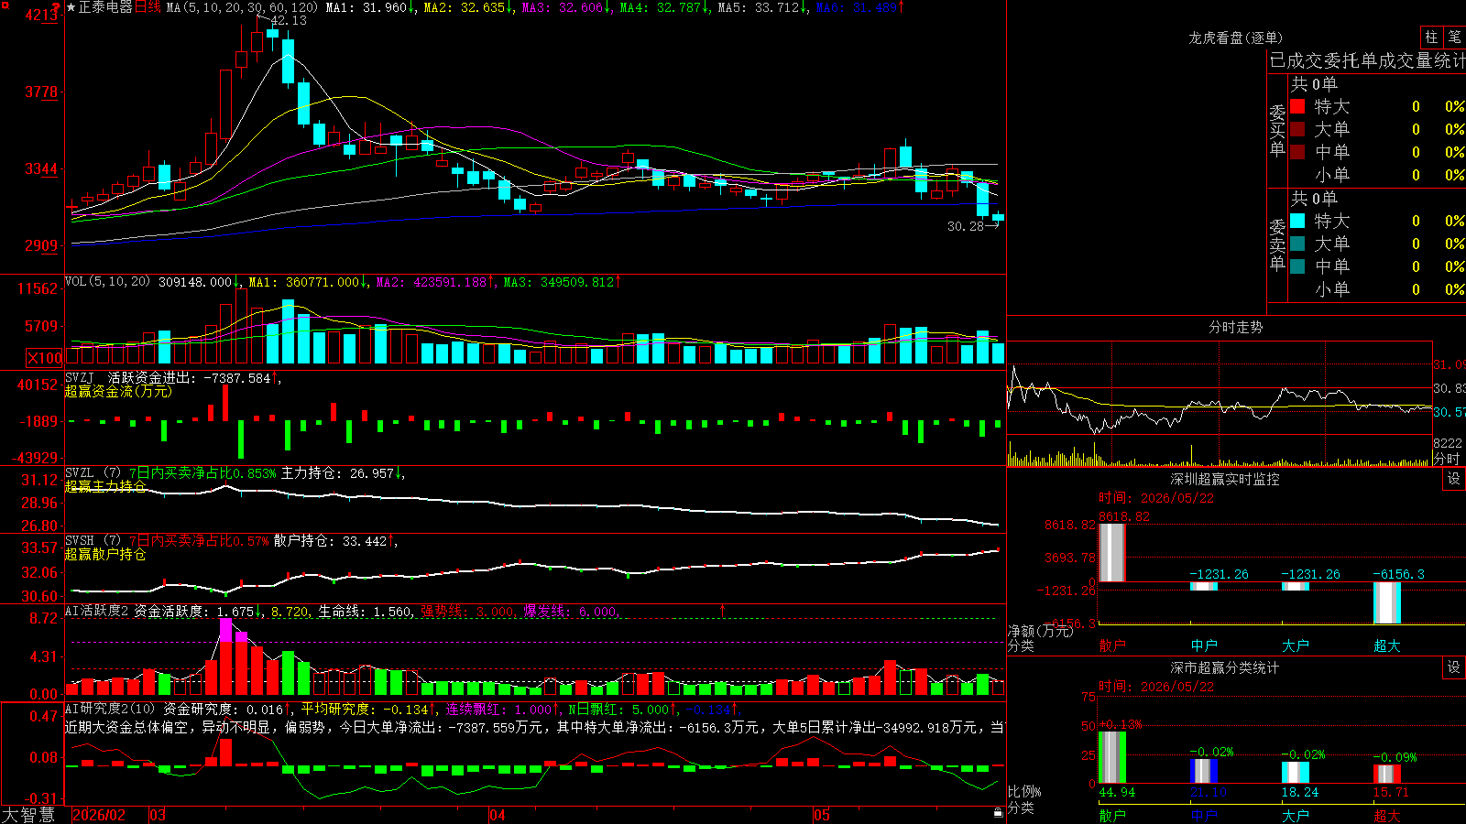Switch 龙虎看盘 to 柱 bar view
Screen dimensions: 1466x824
[1431, 37]
